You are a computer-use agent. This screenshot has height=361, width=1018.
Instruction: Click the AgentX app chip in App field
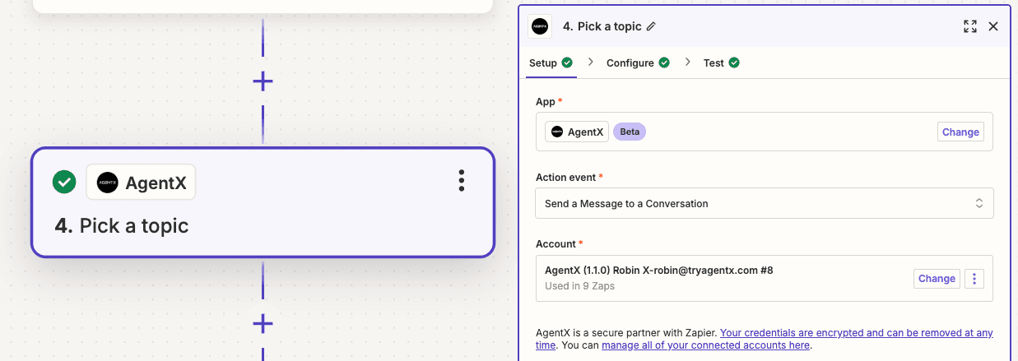coord(577,132)
